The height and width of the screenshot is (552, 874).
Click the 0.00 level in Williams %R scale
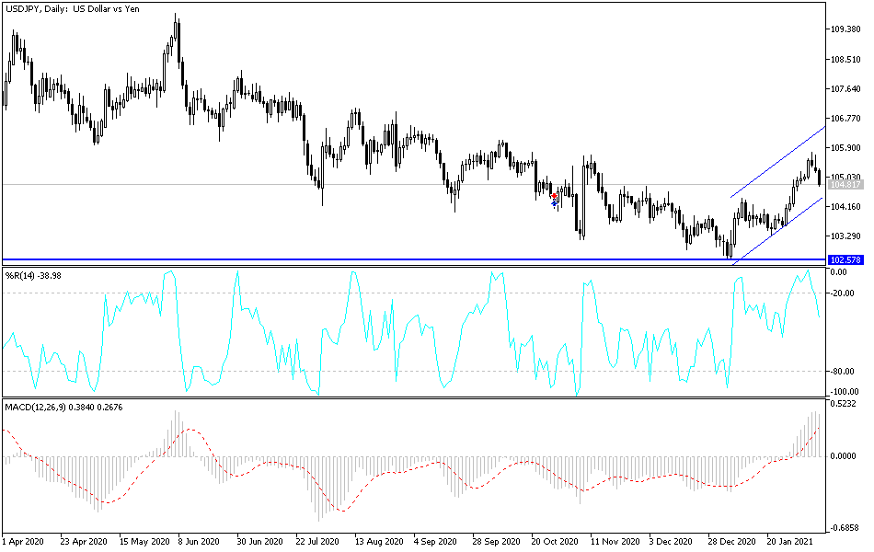(845, 272)
